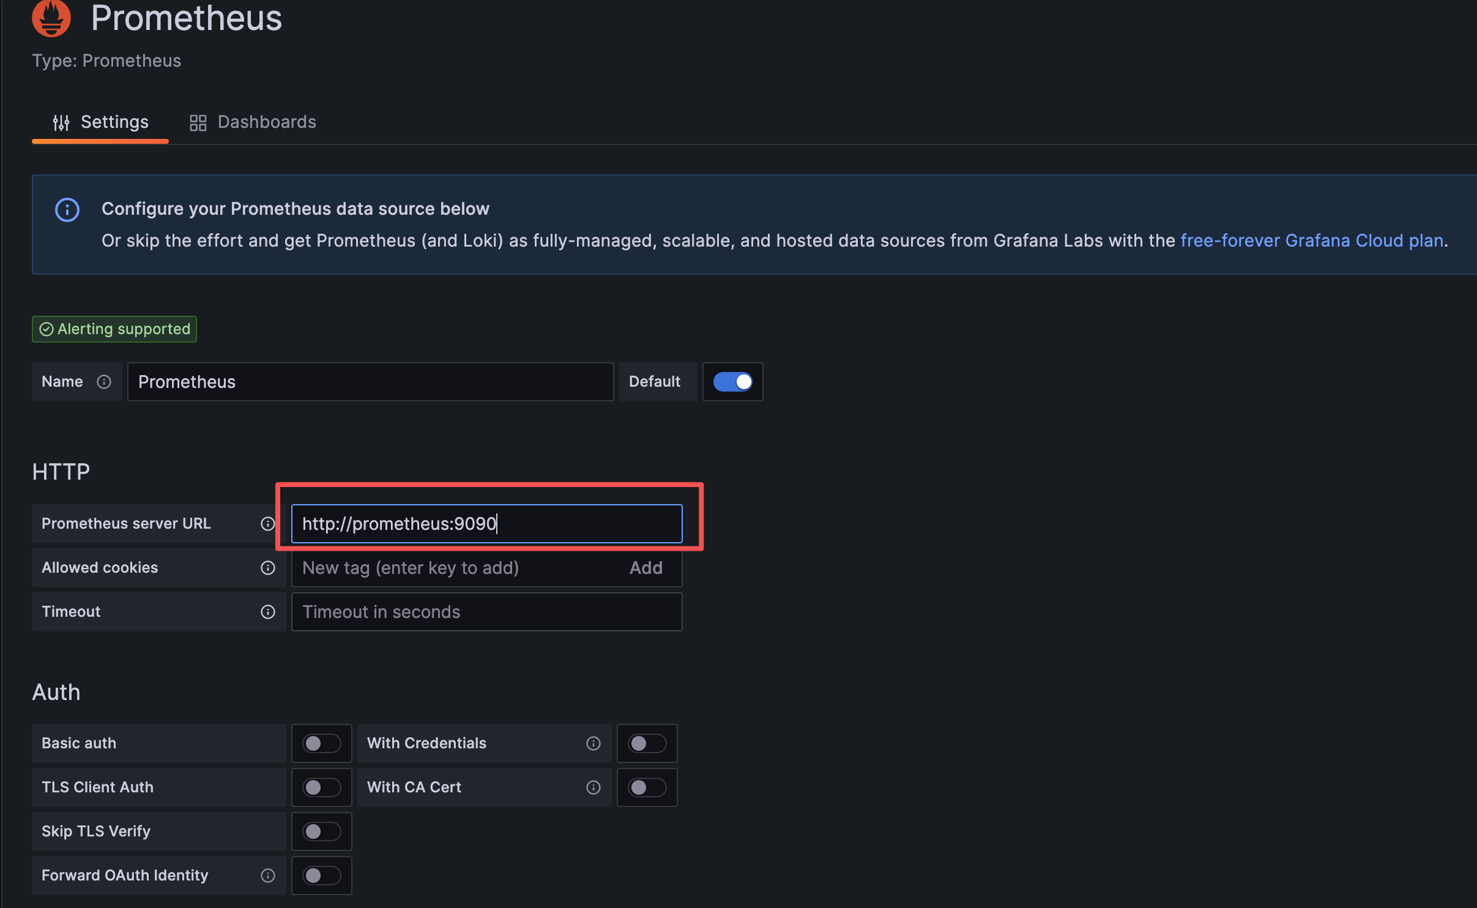Toggle With CA Cert switch
1477x908 pixels.
point(647,787)
